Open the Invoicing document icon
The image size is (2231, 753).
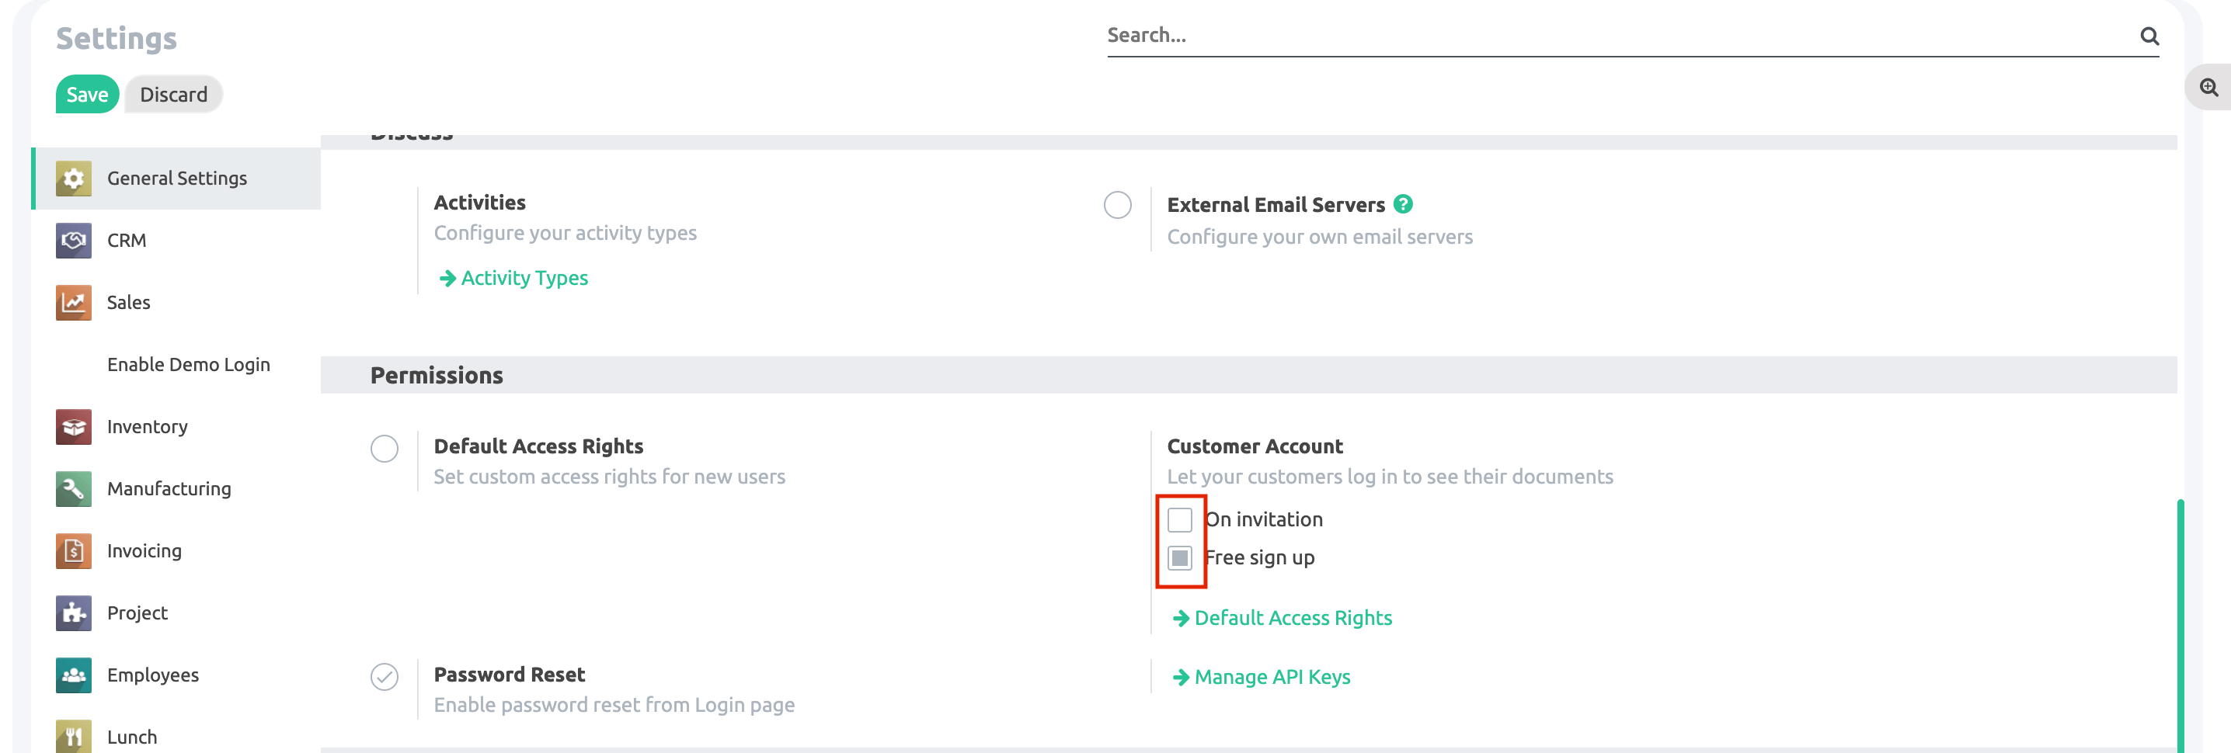pyautogui.click(x=73, y=551)
